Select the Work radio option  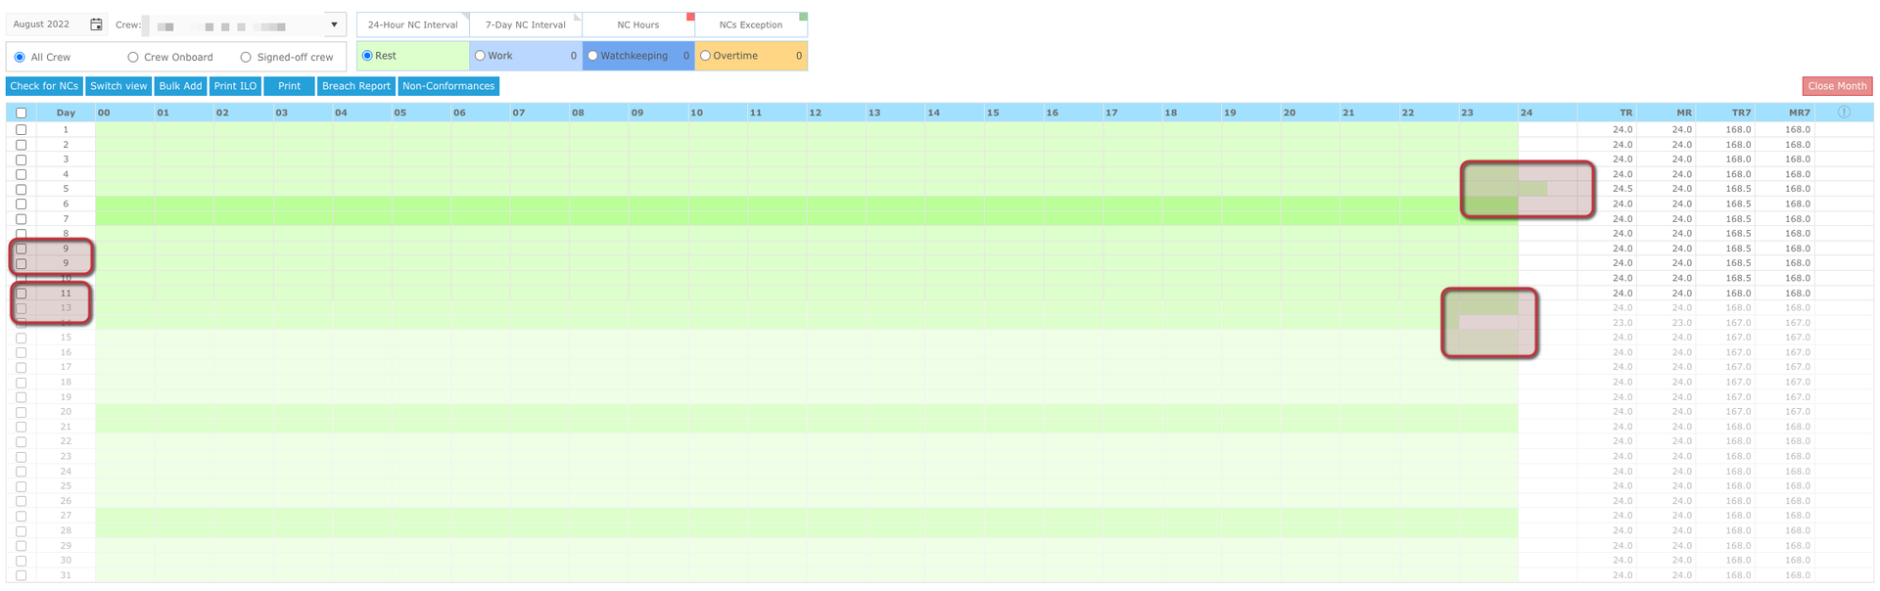tap(480, 56)
